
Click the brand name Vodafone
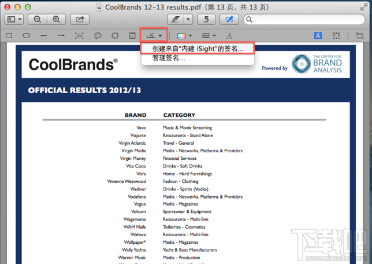click(137, 197)
